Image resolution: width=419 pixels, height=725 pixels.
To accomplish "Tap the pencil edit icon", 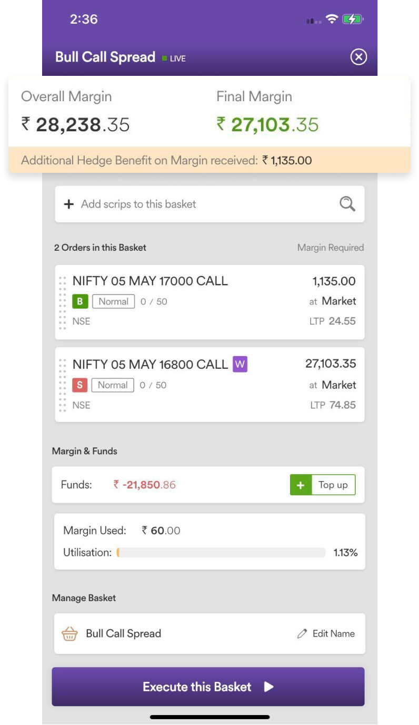I will click(x=302, y=634).
